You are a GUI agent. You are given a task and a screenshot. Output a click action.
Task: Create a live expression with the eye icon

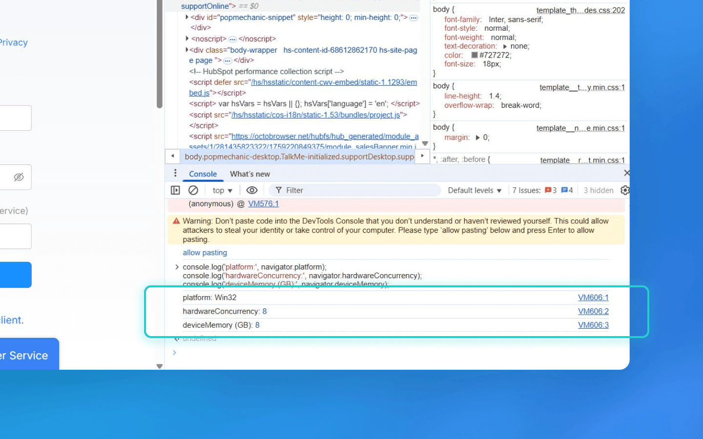252,190
